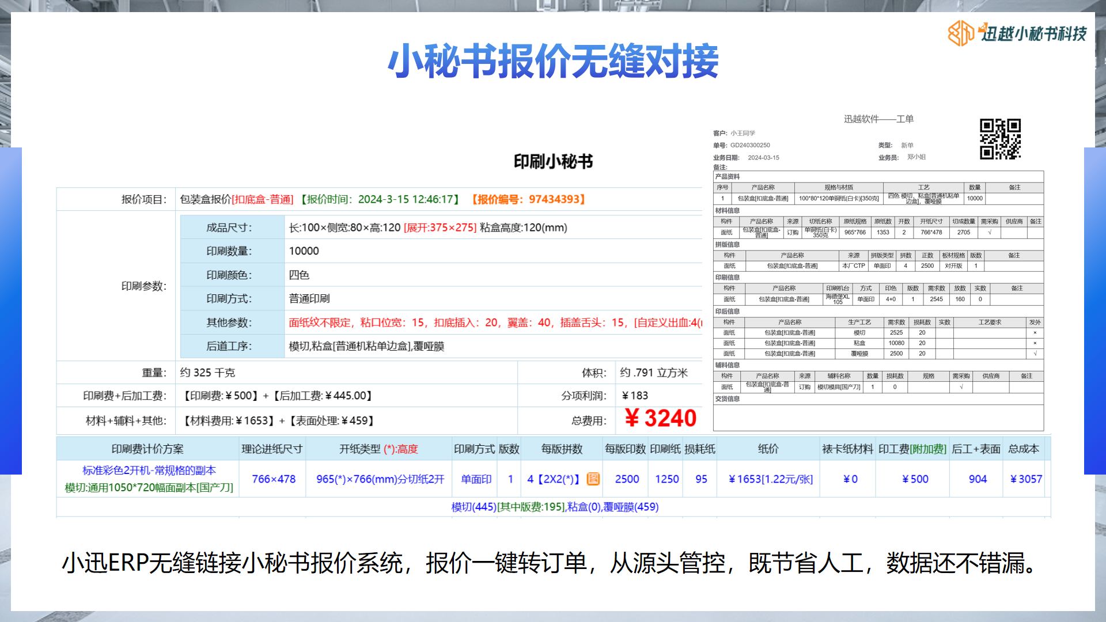Click the work order title 迅越软件——工单

(878, 119)
